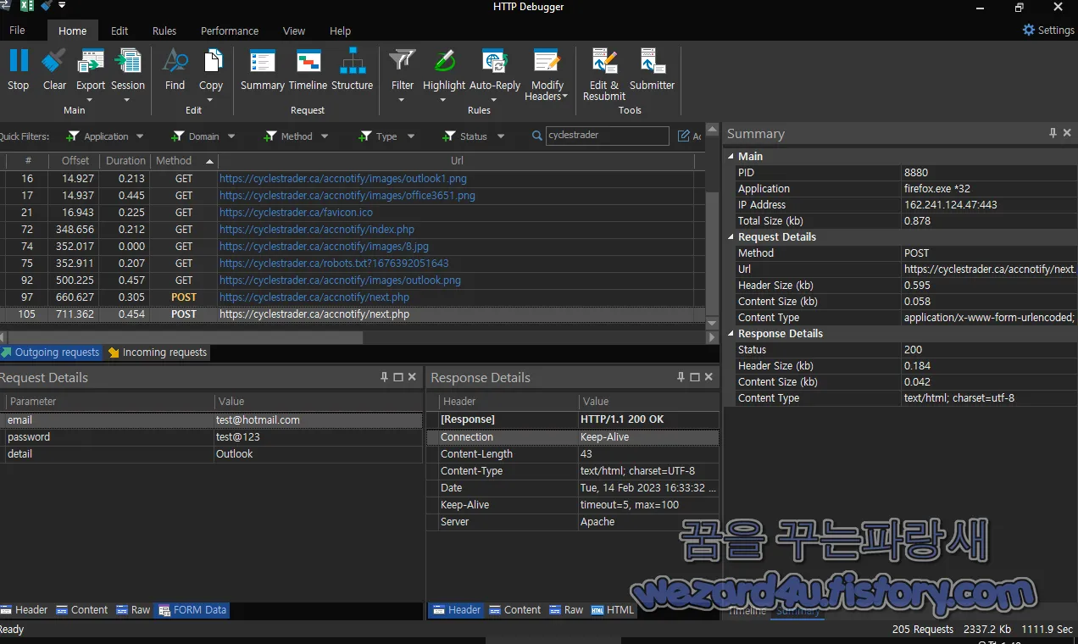Close the Response Details panel
The width and height of the screenshot is (1078, 644).
pos(708,377)
